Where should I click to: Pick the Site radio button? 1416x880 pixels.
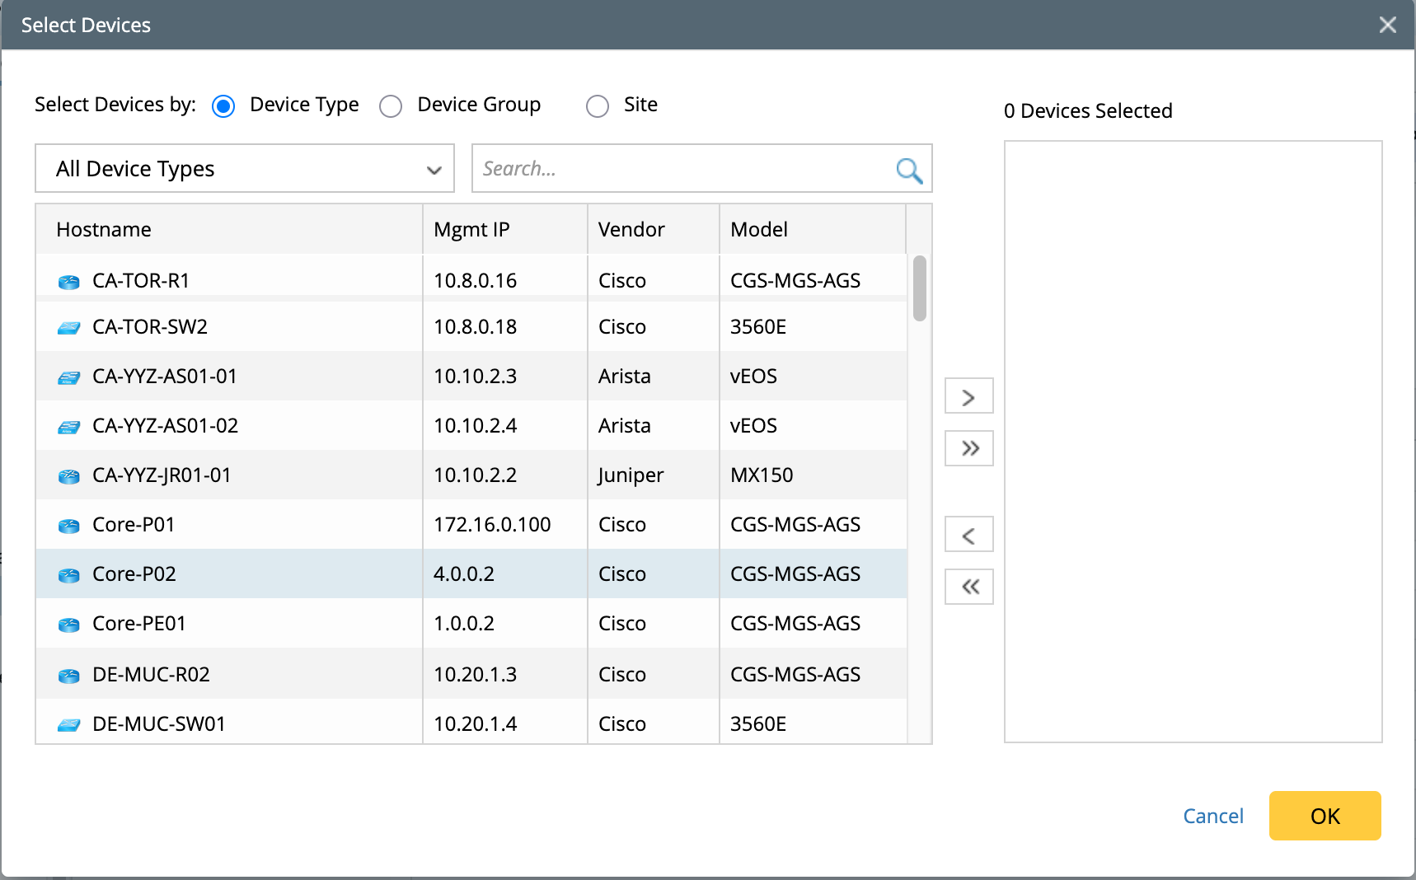point(598,106)
